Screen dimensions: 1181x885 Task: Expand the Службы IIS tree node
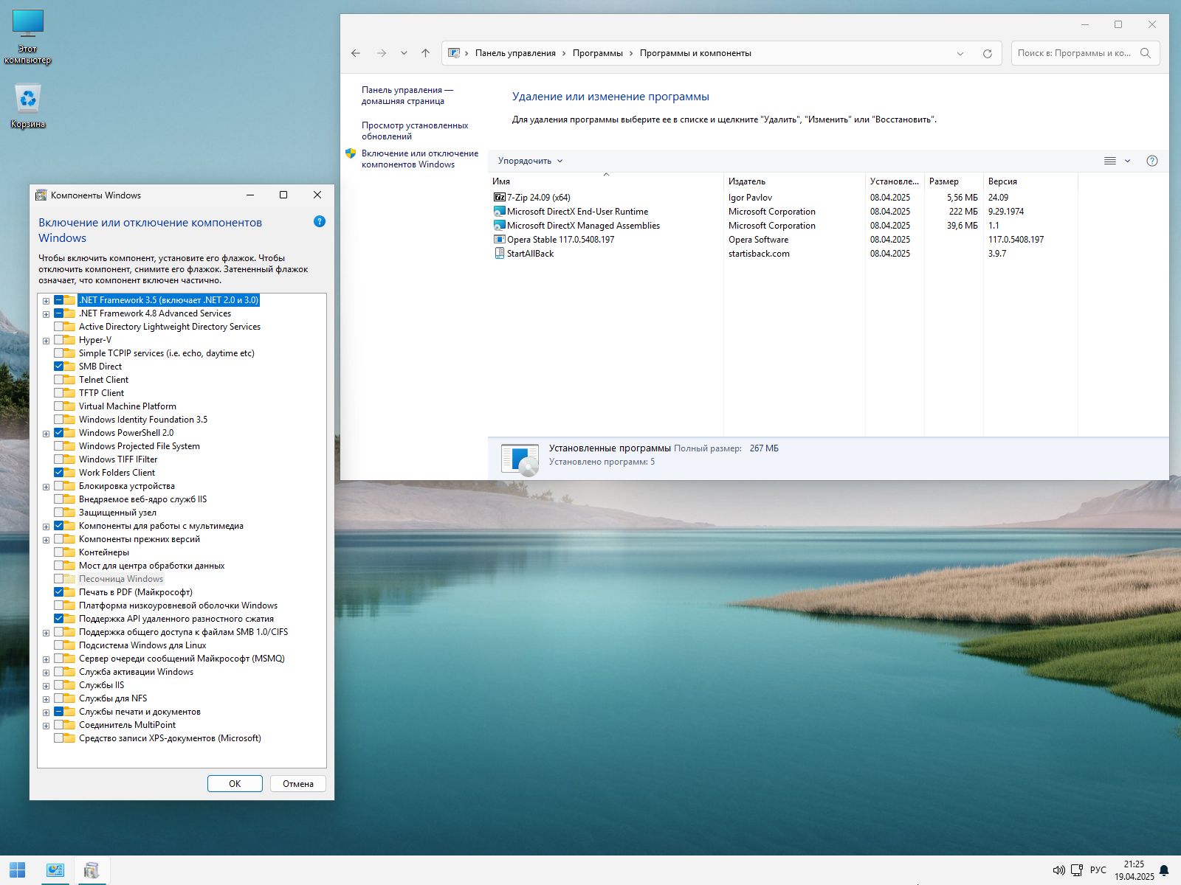(46, 686)
